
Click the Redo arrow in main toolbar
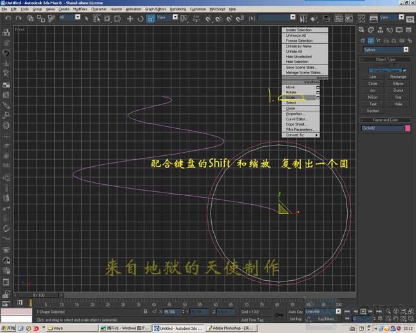[18, 18]
